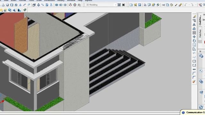Collapse the palette section minus box

point(201,51)
